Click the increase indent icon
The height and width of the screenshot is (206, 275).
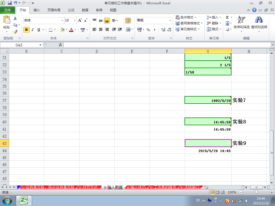point(120,30)
